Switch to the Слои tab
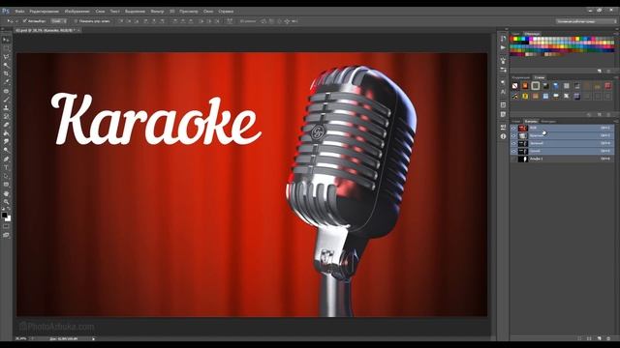This screenshot has width=620, height=348. [516, 121]
